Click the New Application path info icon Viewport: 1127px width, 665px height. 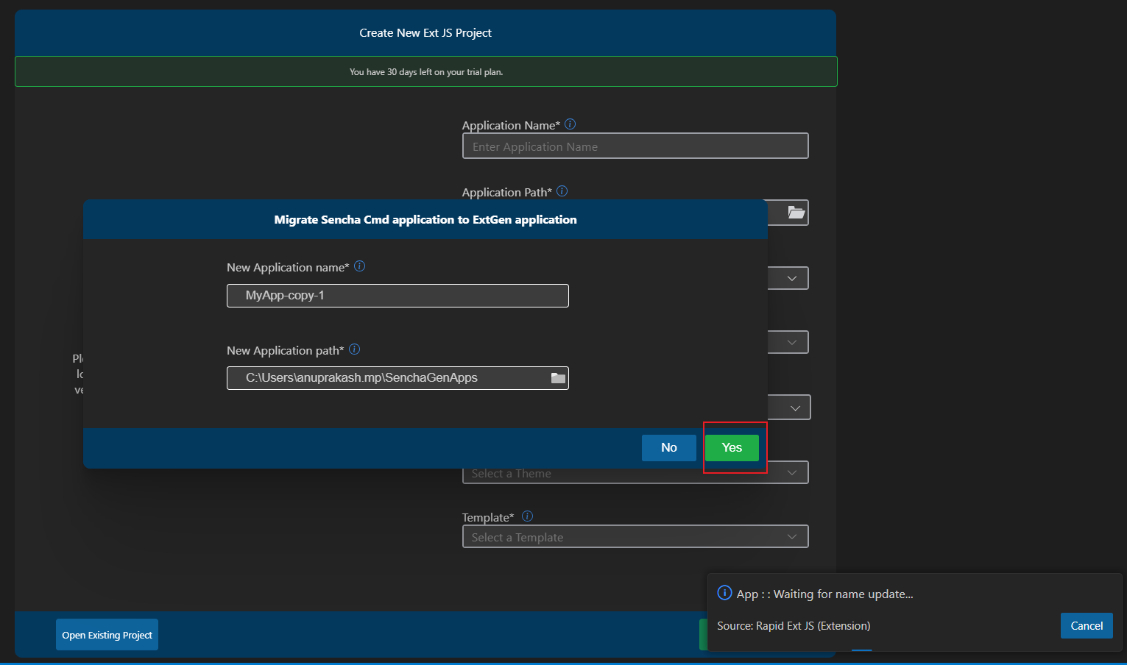pyautogui.click(x=354, y=349)
